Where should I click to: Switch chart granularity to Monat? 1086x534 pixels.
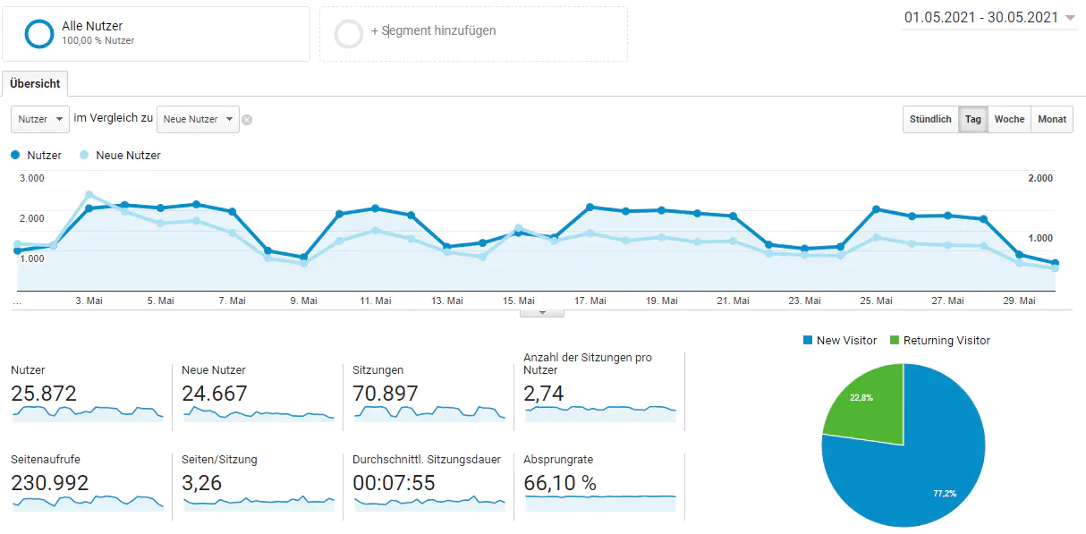coord(1052,119)
